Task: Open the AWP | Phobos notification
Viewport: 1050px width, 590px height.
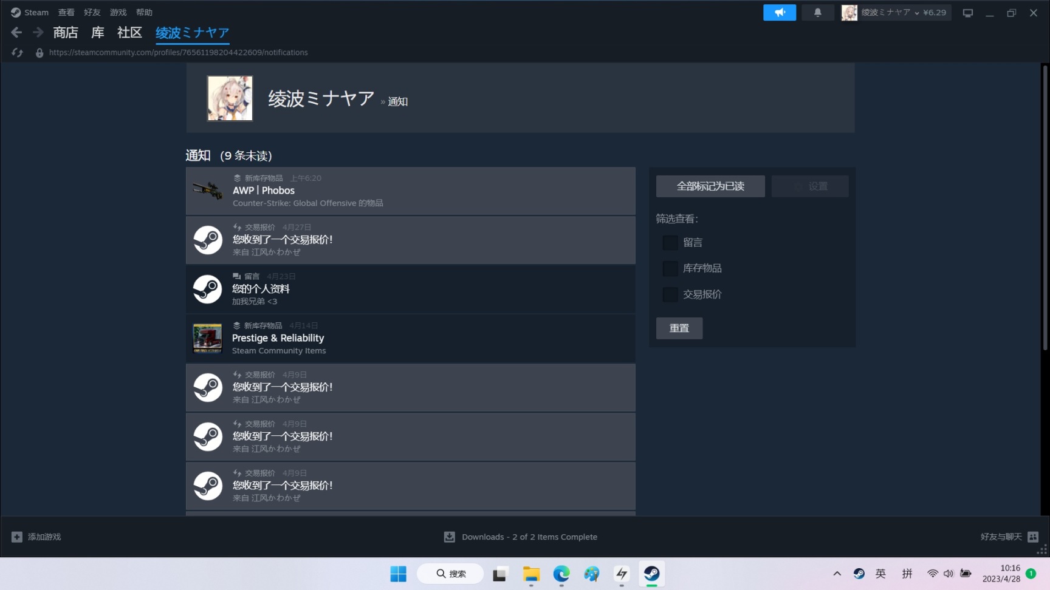Action: click(x=411, y=191)
